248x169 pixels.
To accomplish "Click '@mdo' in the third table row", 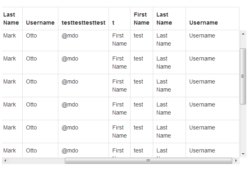I will click(x=70, y=81).
